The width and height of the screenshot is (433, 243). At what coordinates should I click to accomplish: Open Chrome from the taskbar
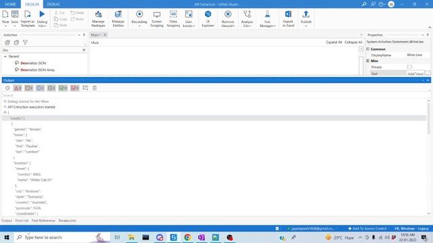click(x=187, y=237)
